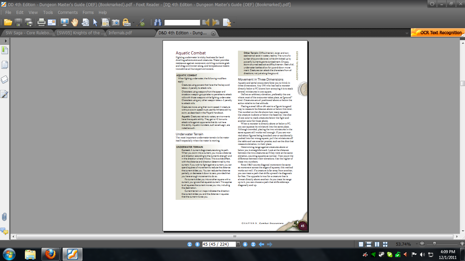Screen dimensions: 465x261
Task: Go to next page arrow
Action: tap(245, 244)
